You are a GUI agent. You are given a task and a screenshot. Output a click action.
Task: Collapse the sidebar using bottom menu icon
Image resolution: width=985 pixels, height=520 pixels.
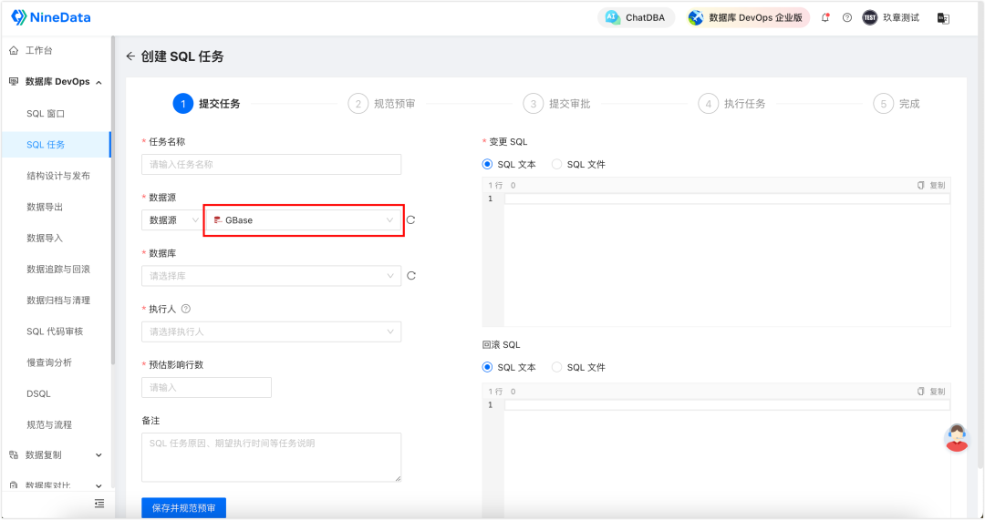coord(99,504)
